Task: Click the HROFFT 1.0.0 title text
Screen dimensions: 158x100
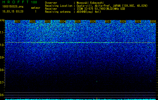Action: click(20, 2)
